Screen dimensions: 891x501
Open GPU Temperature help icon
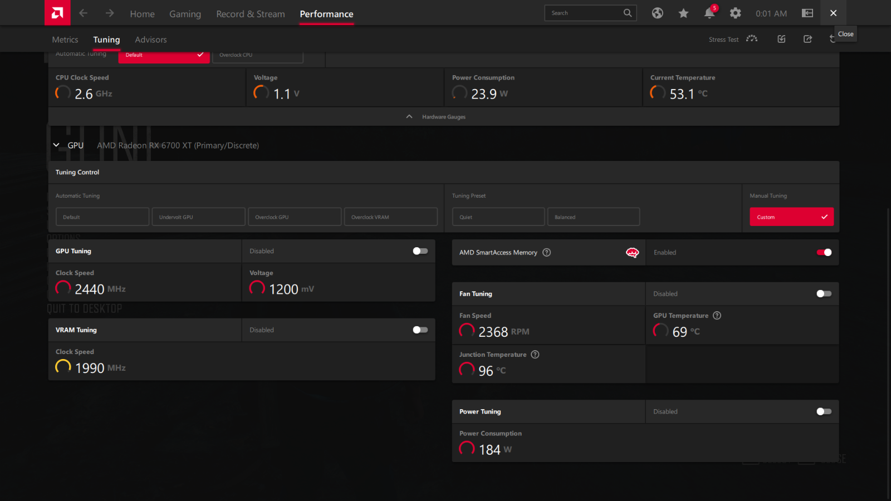tap(717, 316)
